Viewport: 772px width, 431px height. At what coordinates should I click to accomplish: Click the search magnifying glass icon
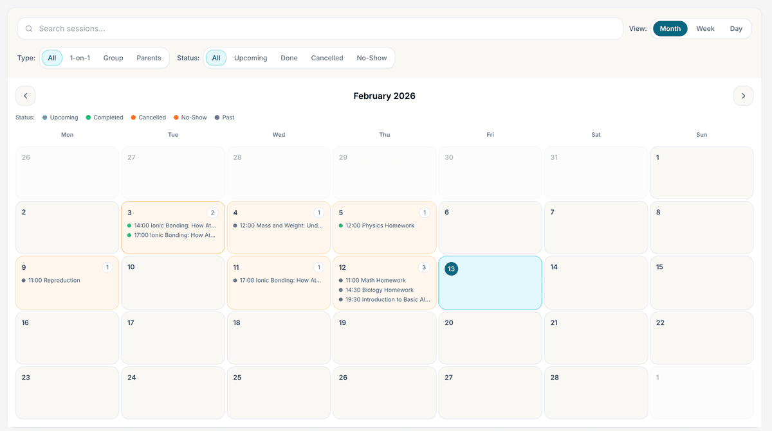click(29, 28)
